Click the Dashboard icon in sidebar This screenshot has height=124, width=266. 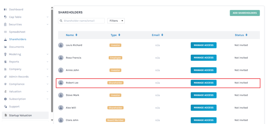(5, 10)
